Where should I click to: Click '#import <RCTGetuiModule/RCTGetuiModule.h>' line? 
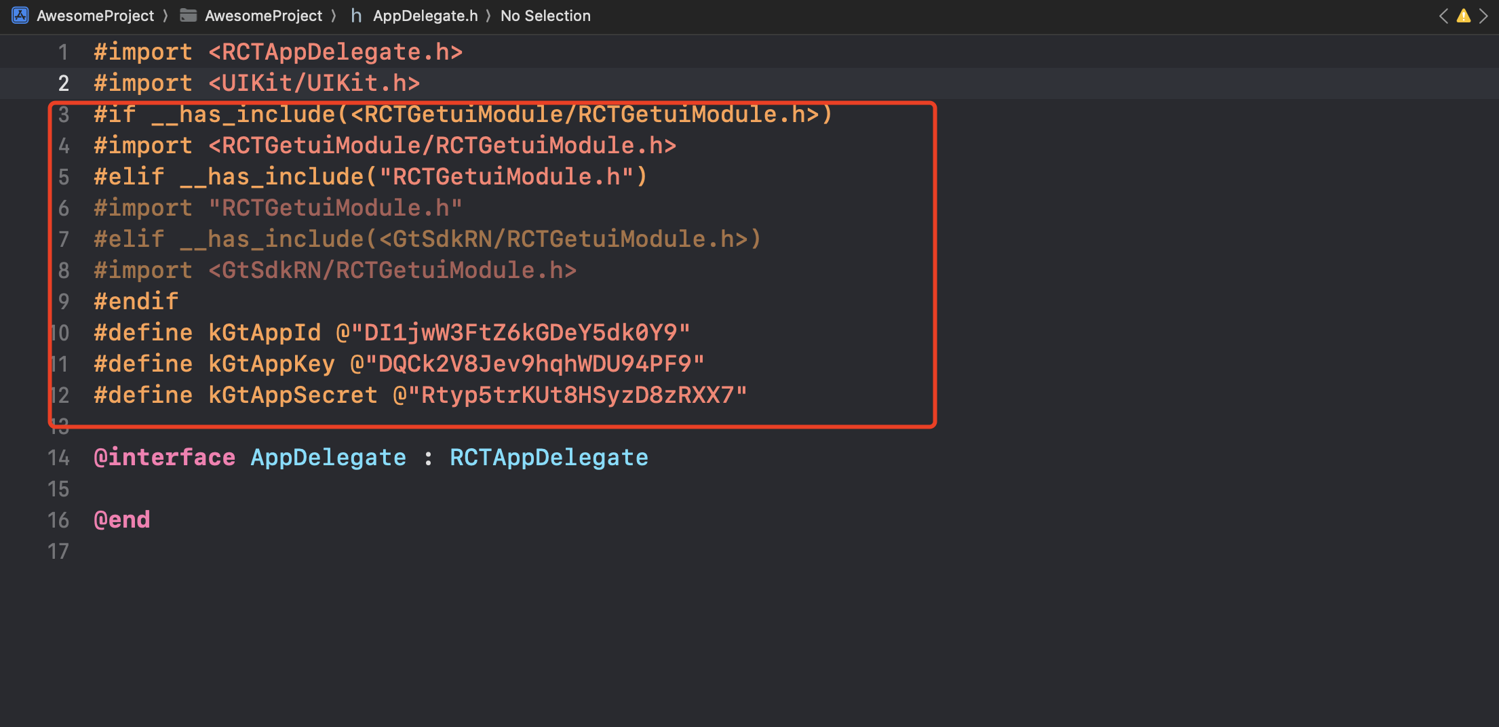385,146
